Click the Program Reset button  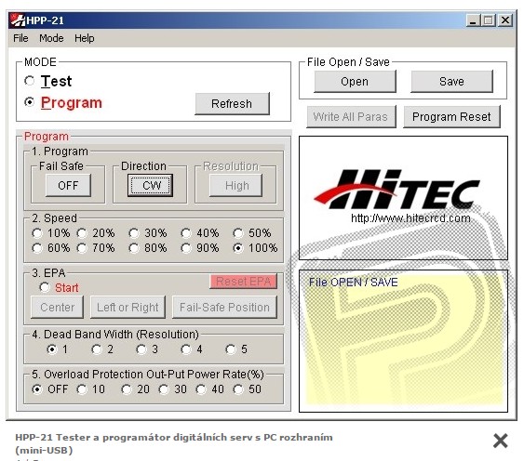coord(451,117)
